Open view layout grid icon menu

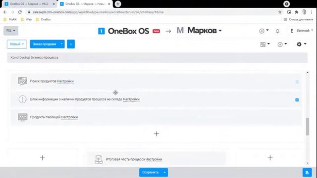[265, 44]
